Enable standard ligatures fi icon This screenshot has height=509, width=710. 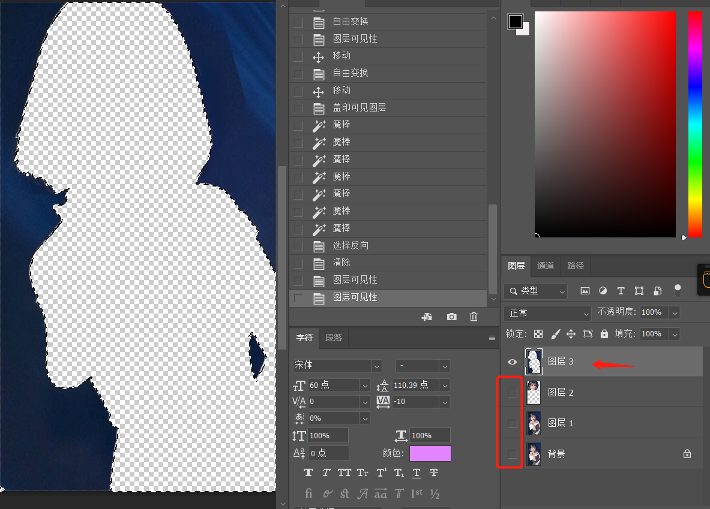[308, 493]
